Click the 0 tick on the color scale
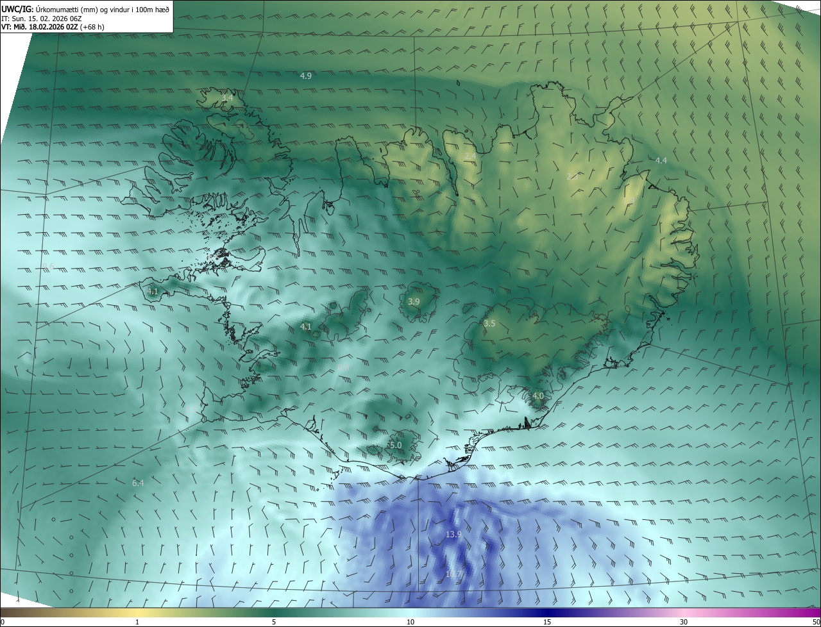 pyautogui.click(x=2, y=622)
